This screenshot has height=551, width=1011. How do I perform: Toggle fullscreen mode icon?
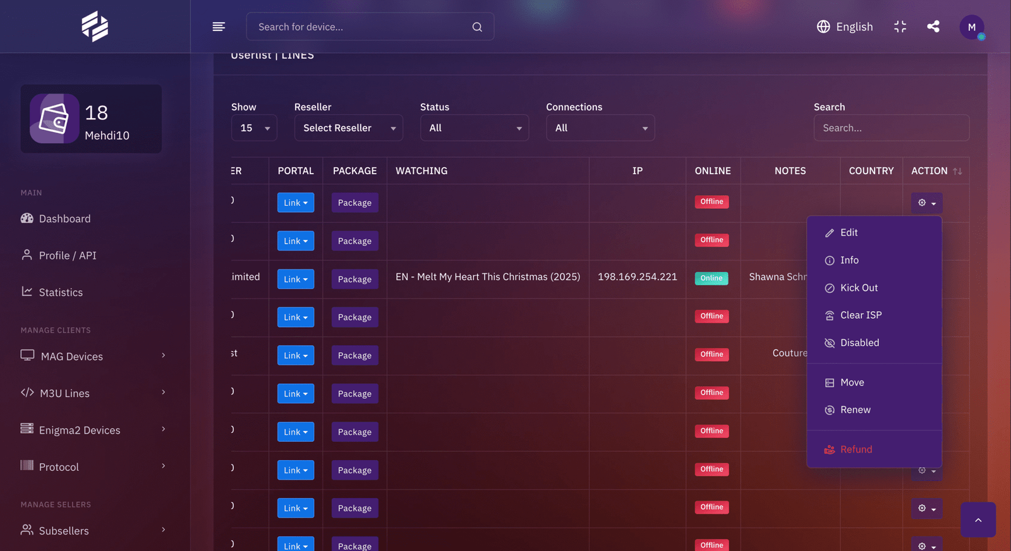point(900,27)
